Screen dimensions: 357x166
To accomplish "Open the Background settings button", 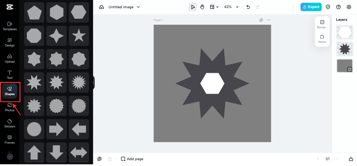I will [322, 24].
